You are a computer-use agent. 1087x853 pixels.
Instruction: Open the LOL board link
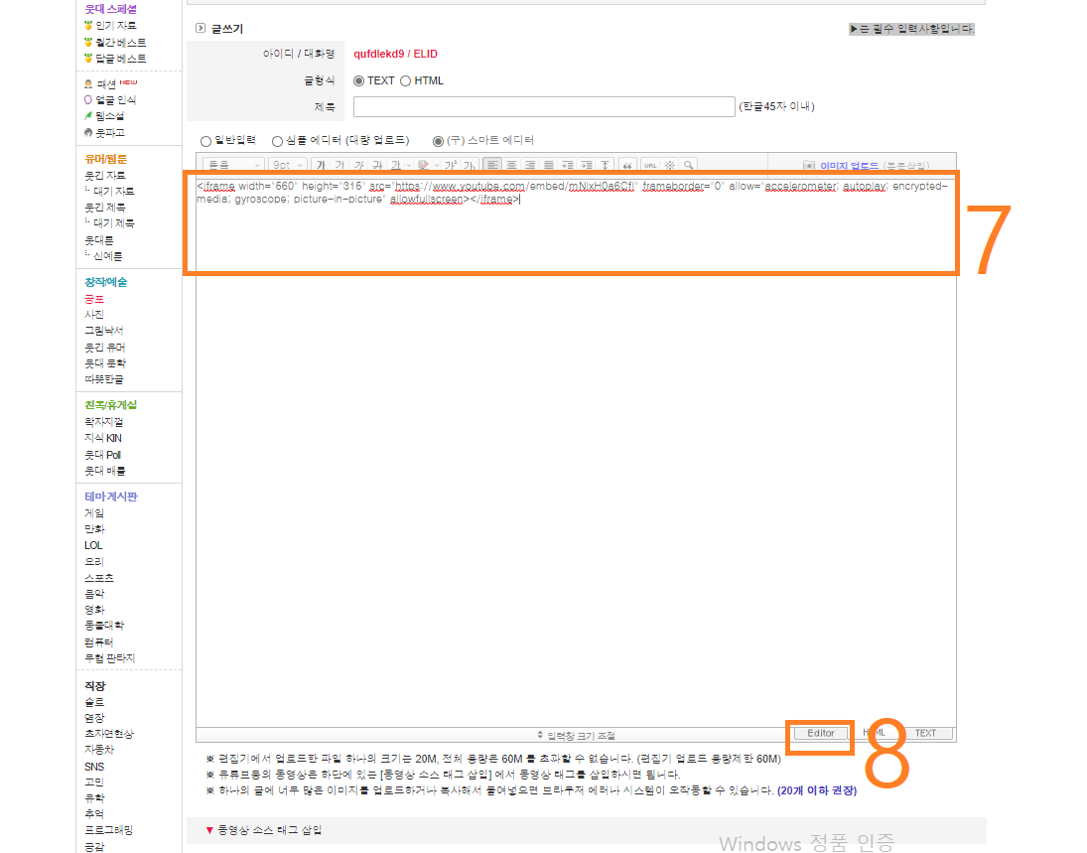click(x=93, y=545)
